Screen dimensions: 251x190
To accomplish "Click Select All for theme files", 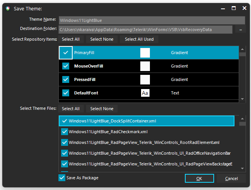I will click(x=71, y=109).
